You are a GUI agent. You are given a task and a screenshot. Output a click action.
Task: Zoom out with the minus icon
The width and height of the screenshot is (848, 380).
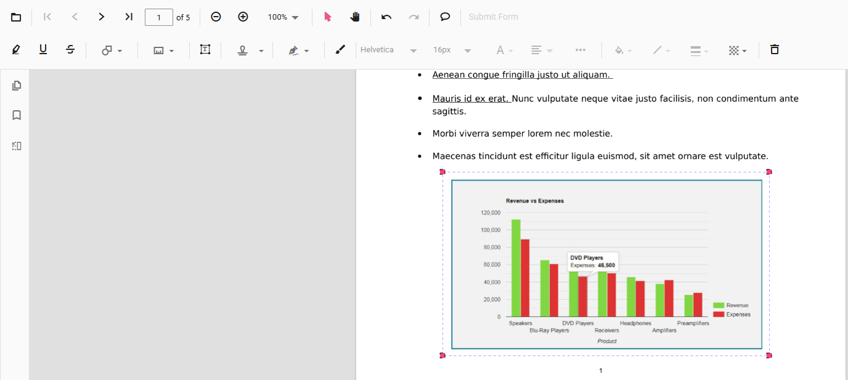pyautogui.click(x=216, y=17)
